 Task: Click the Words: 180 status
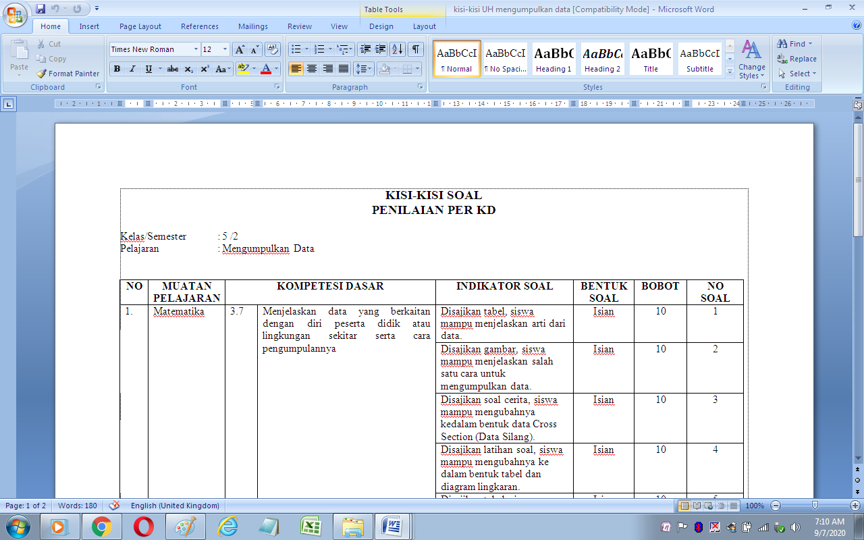pos(78,506)
